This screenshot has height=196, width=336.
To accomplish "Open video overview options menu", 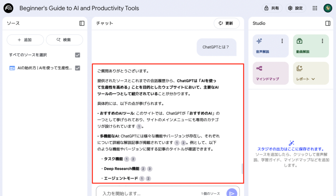I will point(322,41).
